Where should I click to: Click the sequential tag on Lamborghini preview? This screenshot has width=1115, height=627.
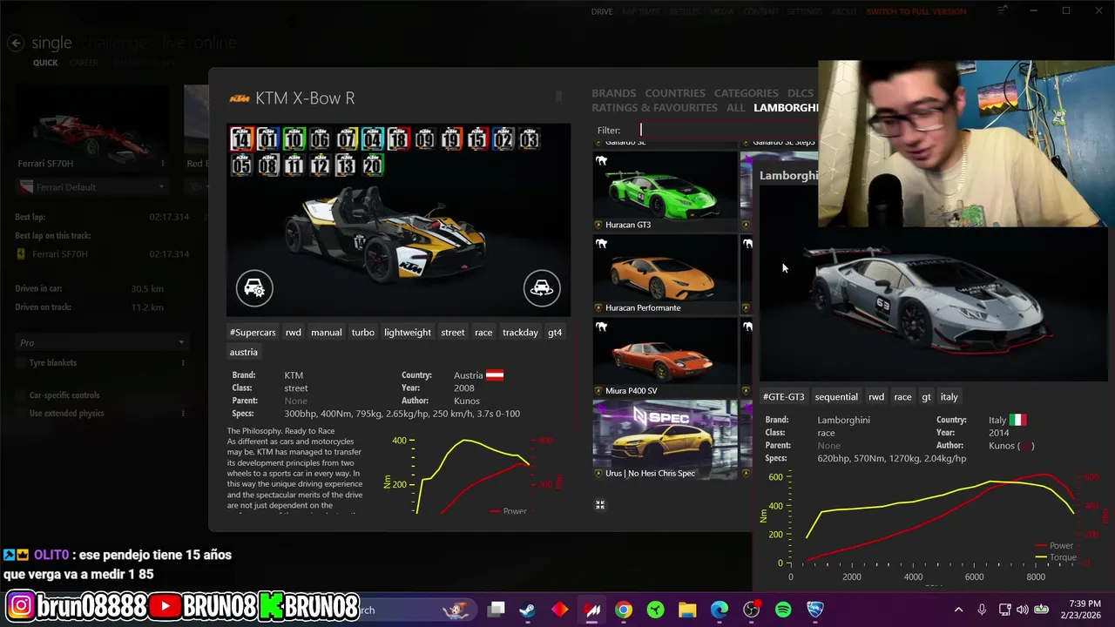pyautogui.click(x=836, y=397)
